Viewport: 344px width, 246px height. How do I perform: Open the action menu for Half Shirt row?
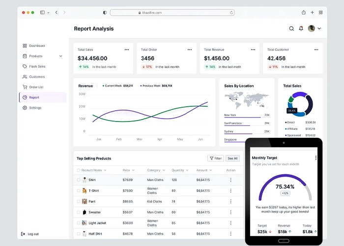coord(231,234)
